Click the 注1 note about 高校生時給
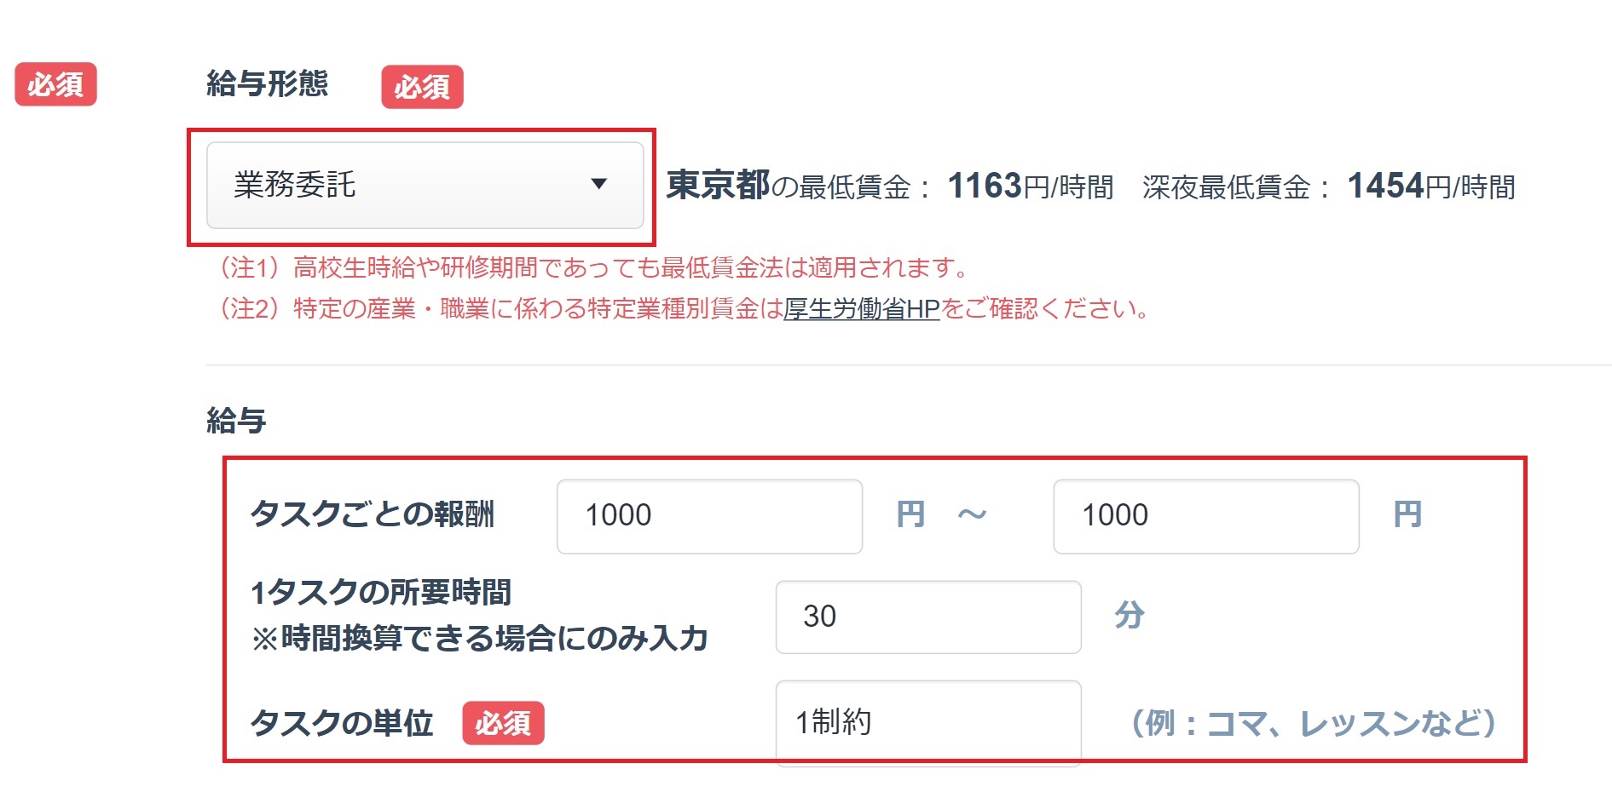Screen dimensions: 1612x792 pos(594,268)
